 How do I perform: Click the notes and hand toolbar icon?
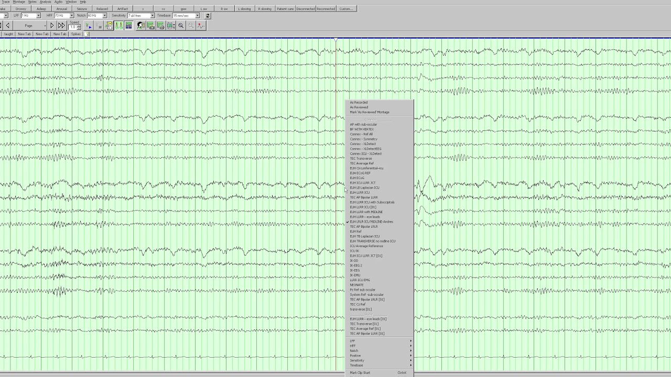coord(109,26)
